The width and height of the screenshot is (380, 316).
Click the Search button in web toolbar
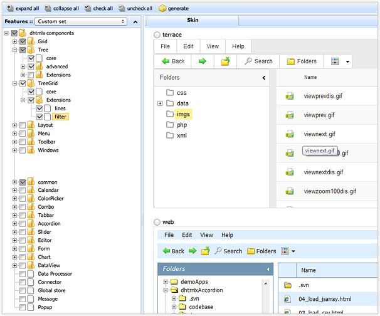coord(228,251)
